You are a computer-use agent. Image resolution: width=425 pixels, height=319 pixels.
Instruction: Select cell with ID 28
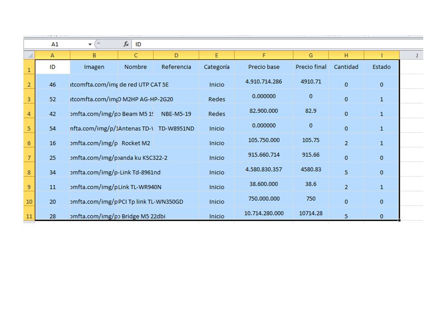point(52,213)
